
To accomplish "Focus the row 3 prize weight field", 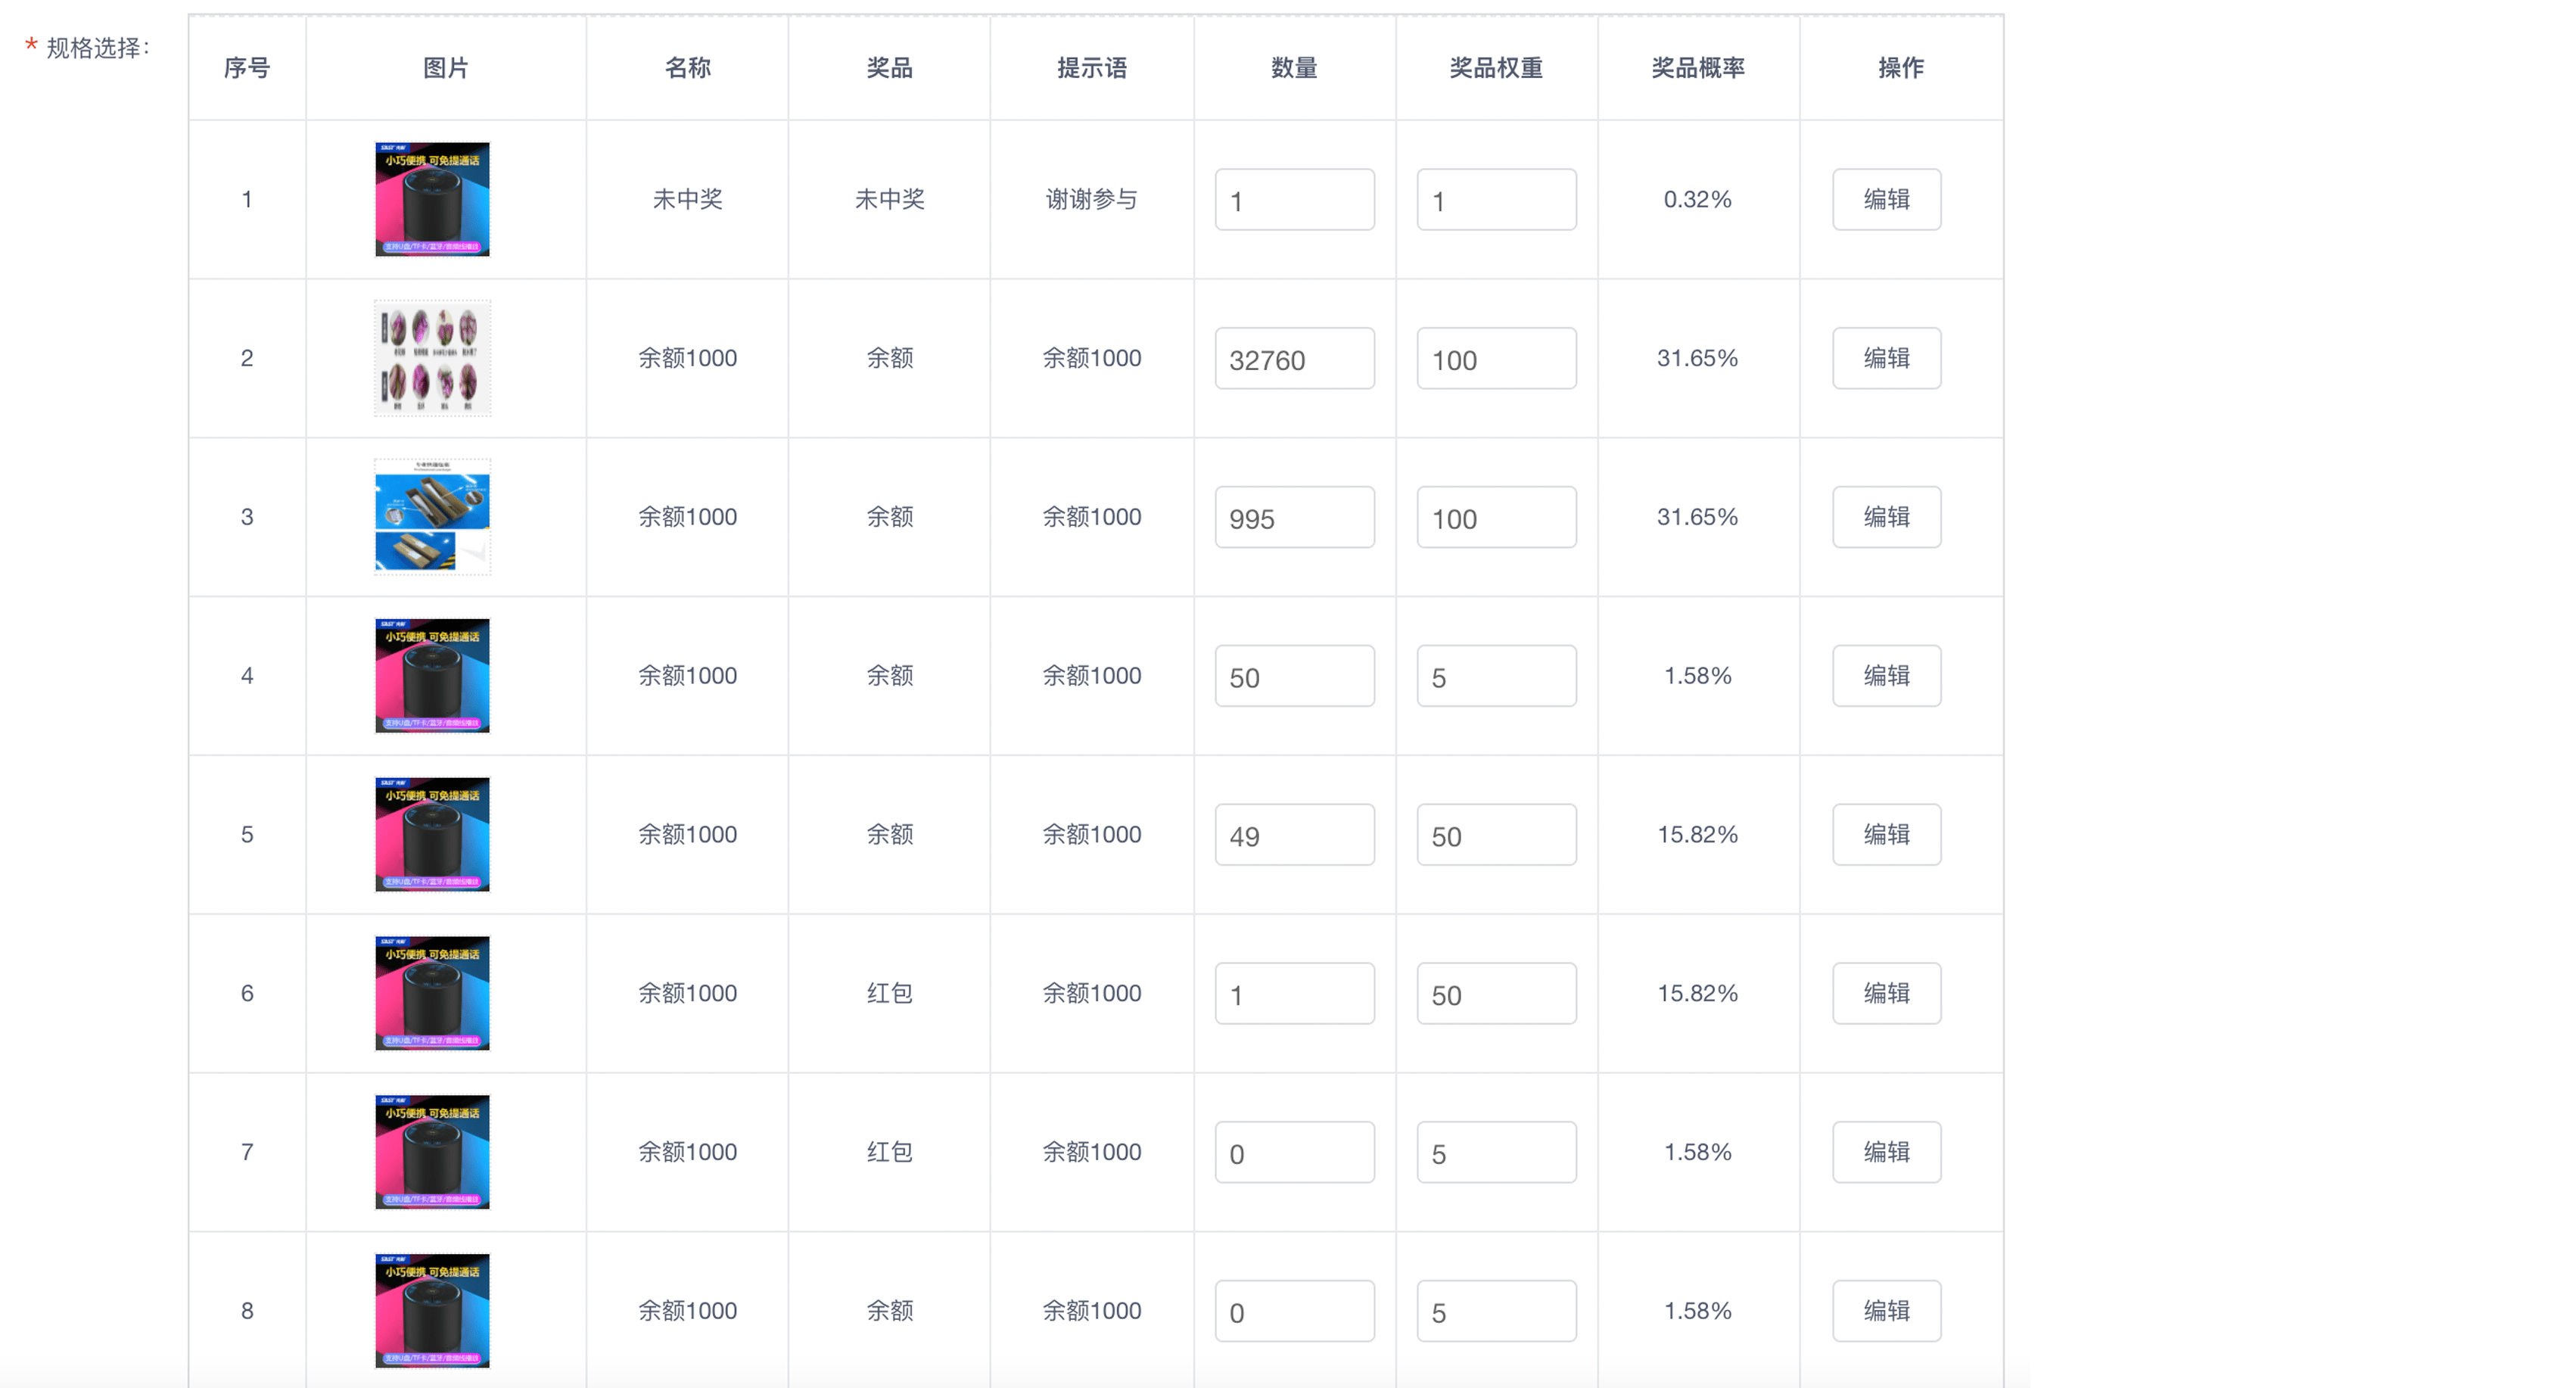I will [1496, 518].
